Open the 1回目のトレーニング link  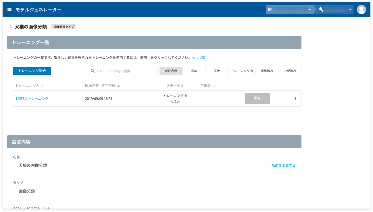click(32, 99)
